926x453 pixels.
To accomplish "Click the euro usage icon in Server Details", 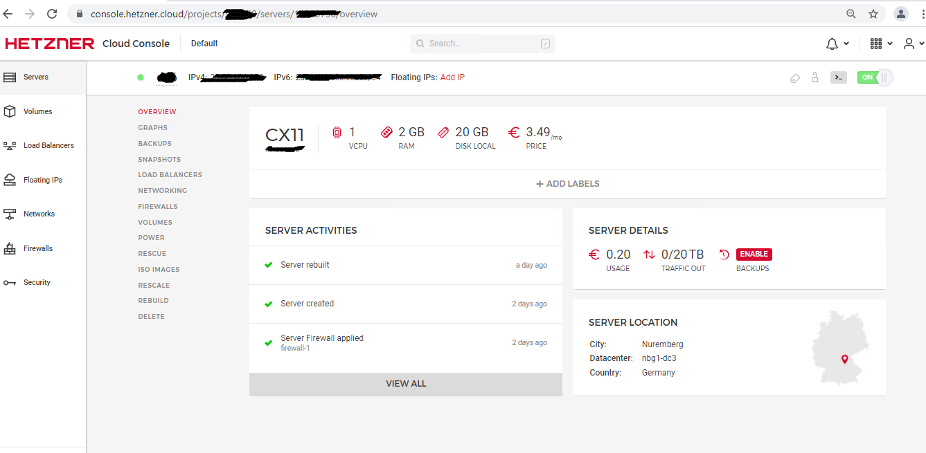I will tap(594, 255).
